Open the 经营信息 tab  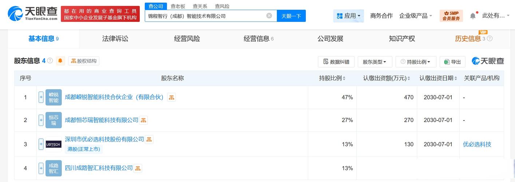pyautogui.click(x=258, y=39)
